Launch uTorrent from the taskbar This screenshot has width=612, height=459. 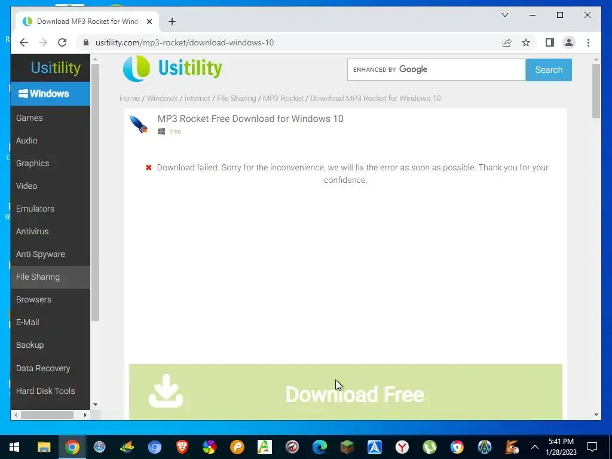pos(430,447)
